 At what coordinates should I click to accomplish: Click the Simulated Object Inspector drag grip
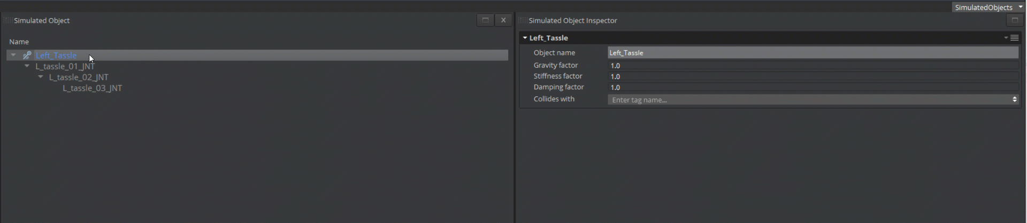click(x=523, y=21)
